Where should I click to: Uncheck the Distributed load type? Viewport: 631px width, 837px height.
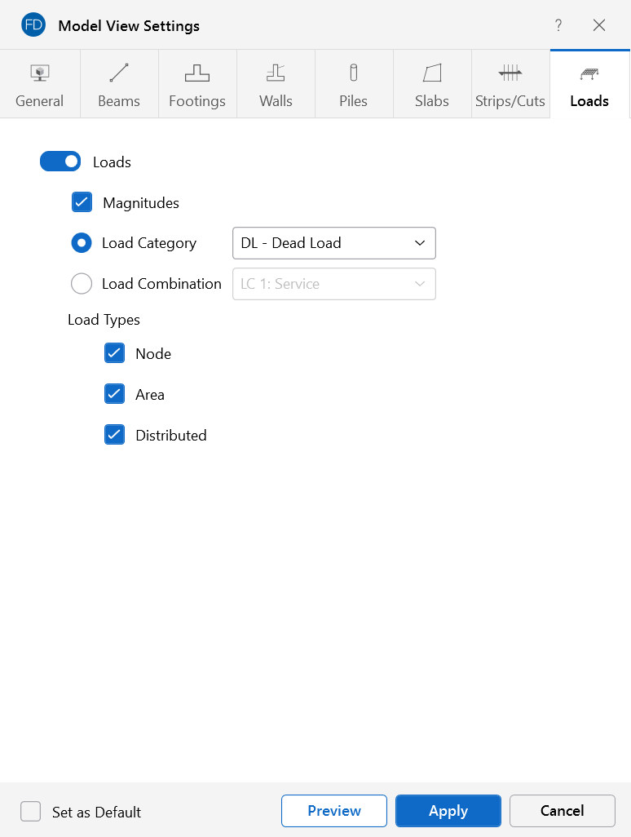[x=114, y=435]
